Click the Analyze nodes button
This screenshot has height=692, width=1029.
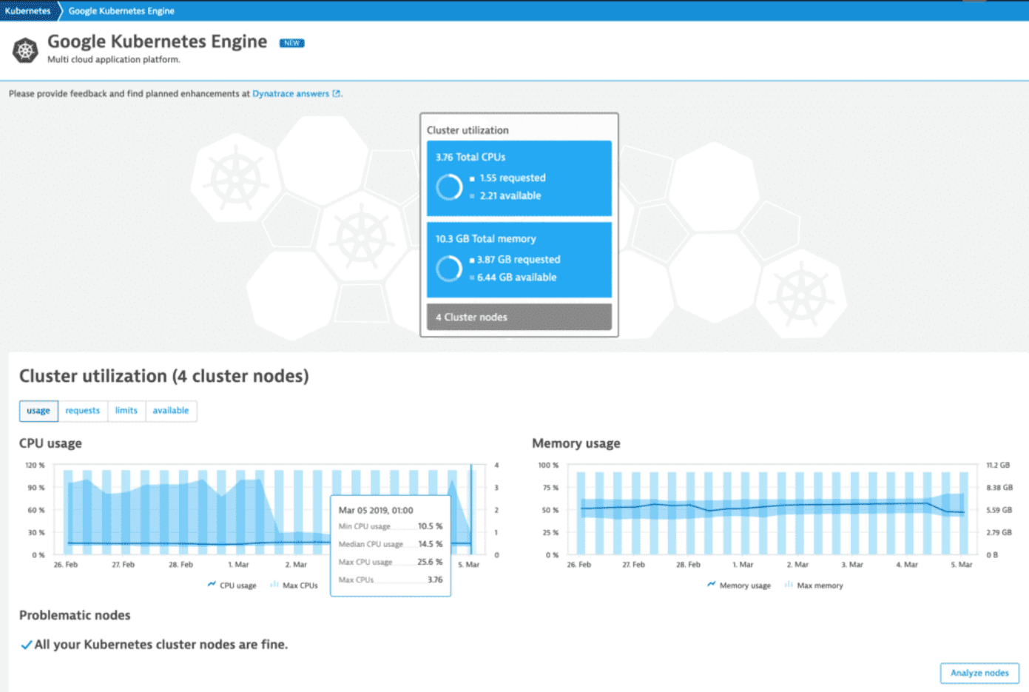tap(979, 673)
